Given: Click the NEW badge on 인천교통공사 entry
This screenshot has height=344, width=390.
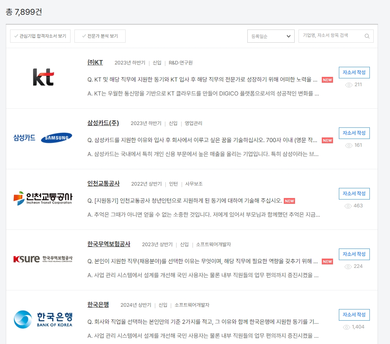Looking at the screenshot, I should click(289, 201).
